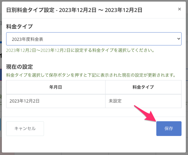Click the キャンセル button
The height and width of the screenshot is (155, 188).
tap(25, 128)
